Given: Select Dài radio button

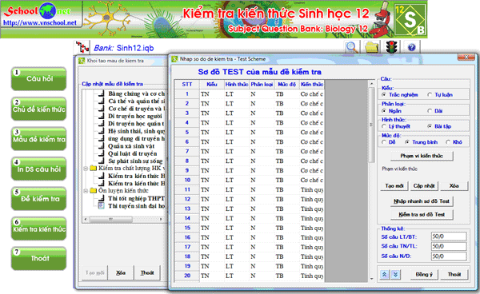Looking at the screenshot, I should coord(430,110).
